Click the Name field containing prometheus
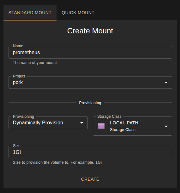The image size is (180, 193). (90, 52)
